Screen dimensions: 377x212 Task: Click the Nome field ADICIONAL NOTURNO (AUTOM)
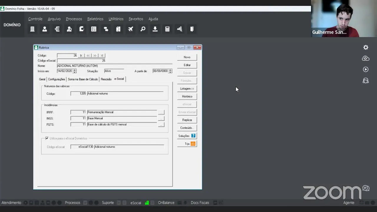pyautogui.click(x=115, y=66)
